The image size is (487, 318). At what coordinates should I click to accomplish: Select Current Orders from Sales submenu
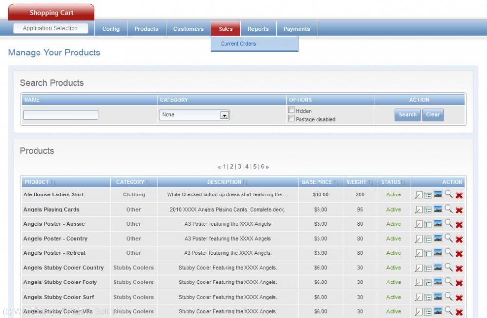[238, 44]
